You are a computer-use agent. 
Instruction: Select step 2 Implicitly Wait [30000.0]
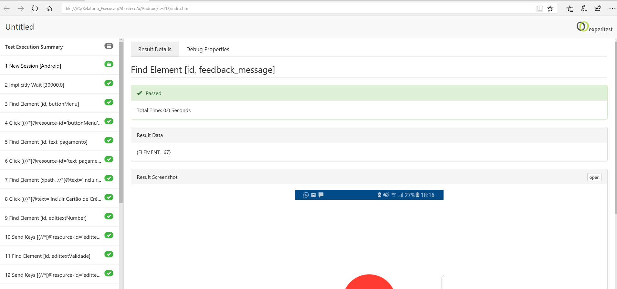tap(35, 85)
